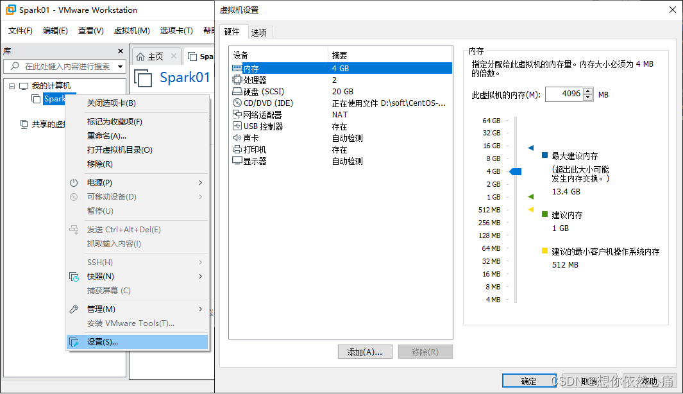
Task: Click the Shared VMs tree icon
Action: [24, 124]
